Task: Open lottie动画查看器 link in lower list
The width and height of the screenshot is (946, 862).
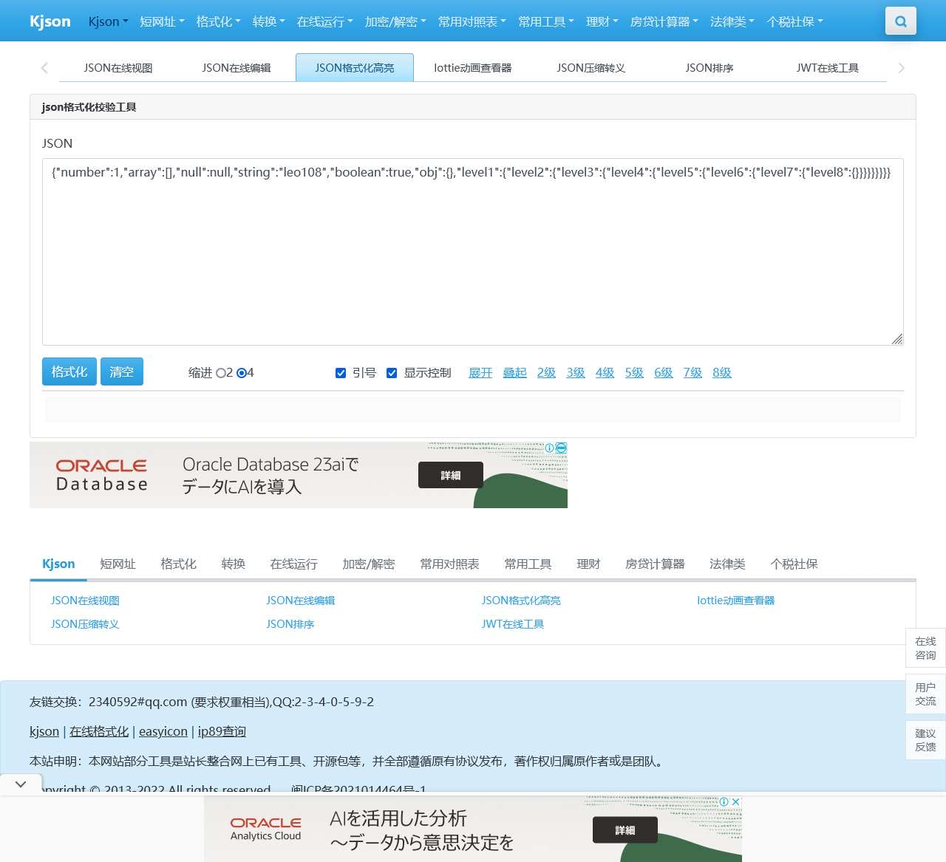Action: coord(736,601)
